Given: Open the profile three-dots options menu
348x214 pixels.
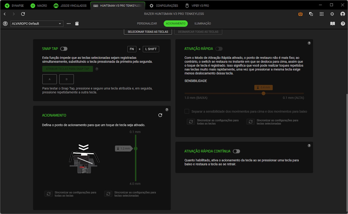Looking at the screenshot, I should click(x=69, y=24).
